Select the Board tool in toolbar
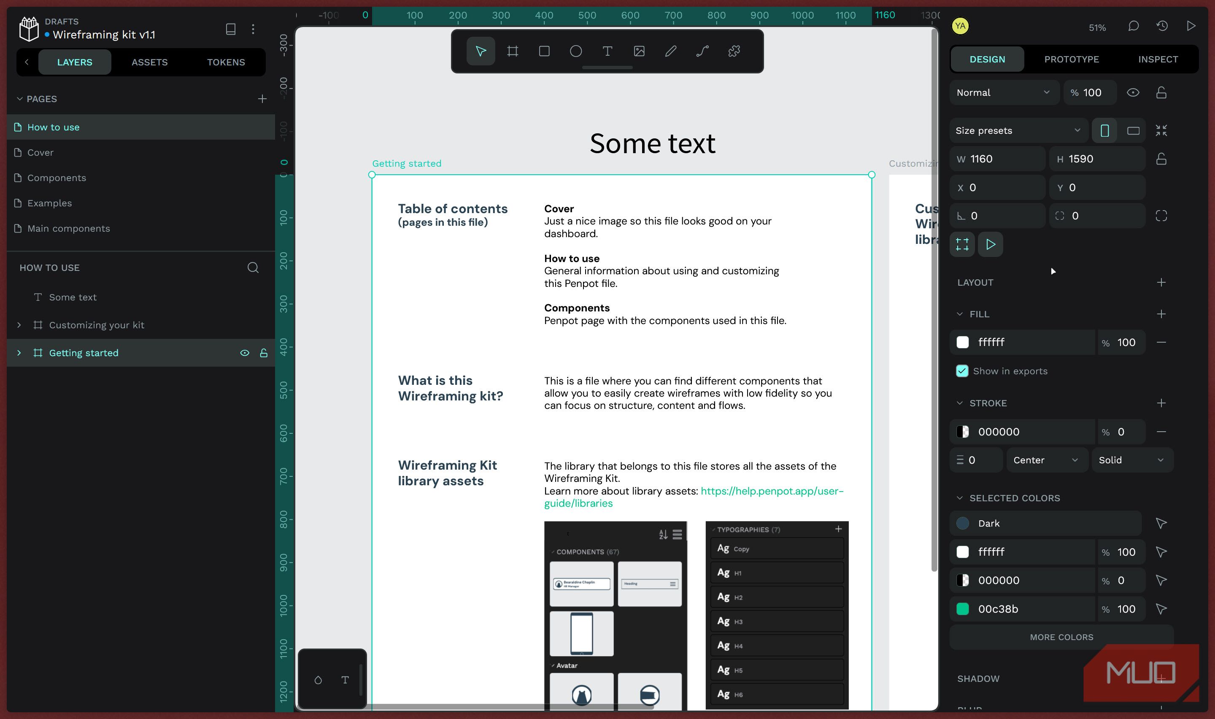 (x=512, y=51)
